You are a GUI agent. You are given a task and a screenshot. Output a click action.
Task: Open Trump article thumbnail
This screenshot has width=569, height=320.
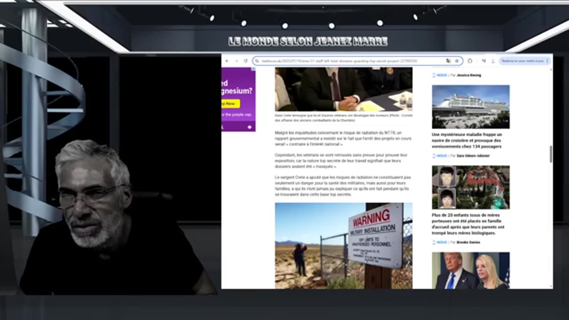pyautogui.click(x=471, y=270)
